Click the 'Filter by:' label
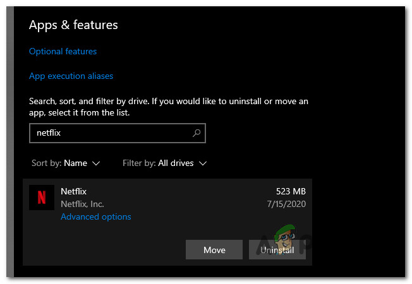 [x=138, y=163]
